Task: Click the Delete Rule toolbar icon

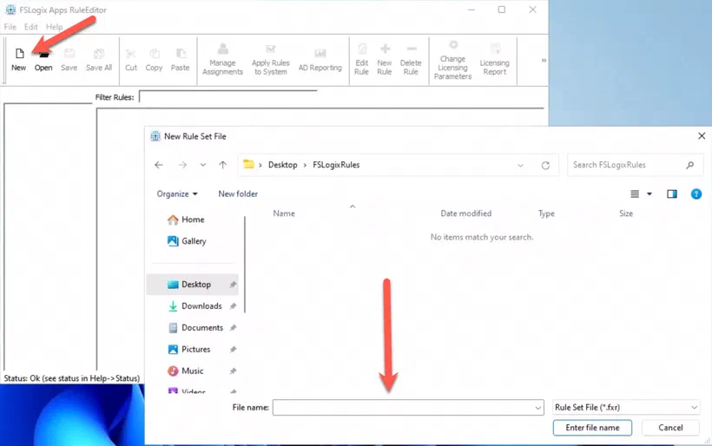Action: [x=411, y=59]
